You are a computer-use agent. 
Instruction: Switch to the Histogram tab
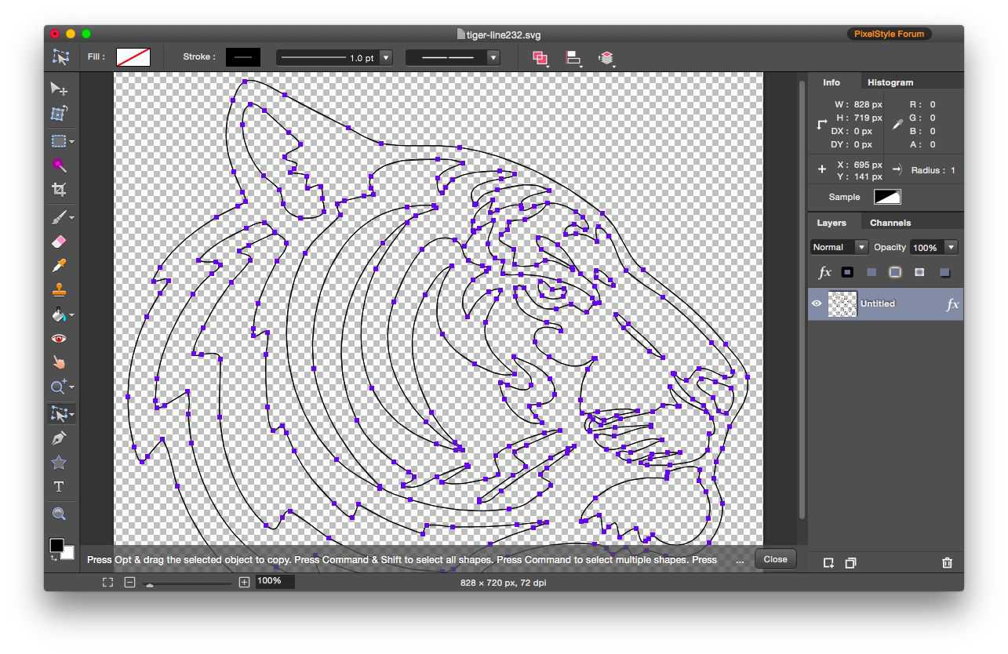890,82
